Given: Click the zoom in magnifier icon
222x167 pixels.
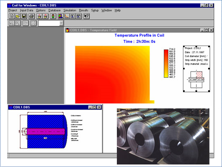Looking at the screenshot, I should click(12, 23).
